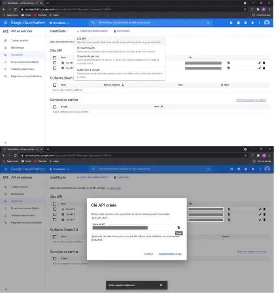Expand DriveWorks project selector in window with dialog
The image size is (276, 294).
(x=59, y=169)
